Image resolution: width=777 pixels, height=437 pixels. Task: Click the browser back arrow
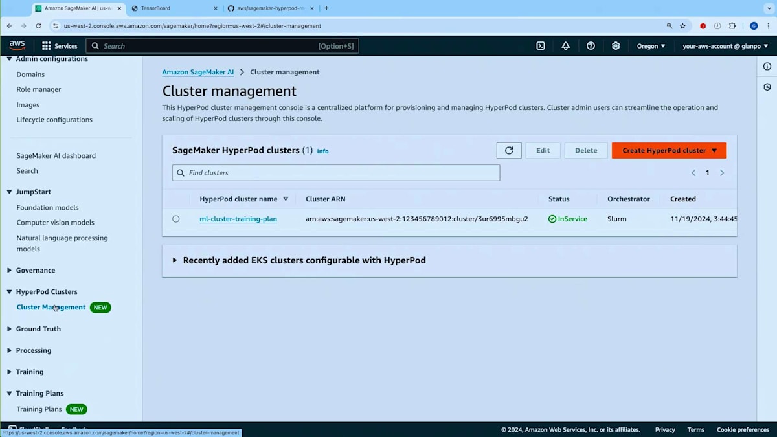tap(9, 26)
